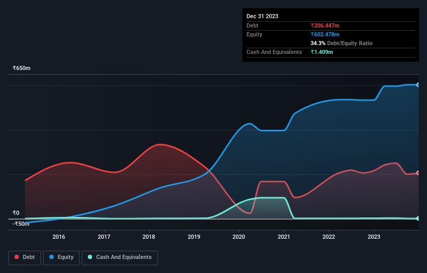The width and height of the screenshot is (427, 273).
Task: Click the ₹0 y-axis label
Action: point(16,213)
